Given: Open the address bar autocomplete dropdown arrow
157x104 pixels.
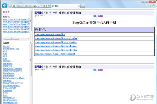Looking at the screenshot, I should coord(42,6).
